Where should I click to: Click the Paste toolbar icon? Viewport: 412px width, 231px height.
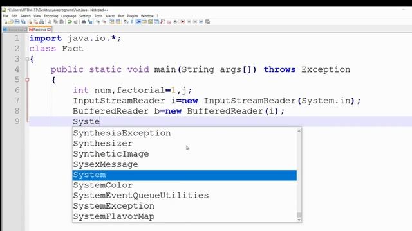[x=62, y=22]
